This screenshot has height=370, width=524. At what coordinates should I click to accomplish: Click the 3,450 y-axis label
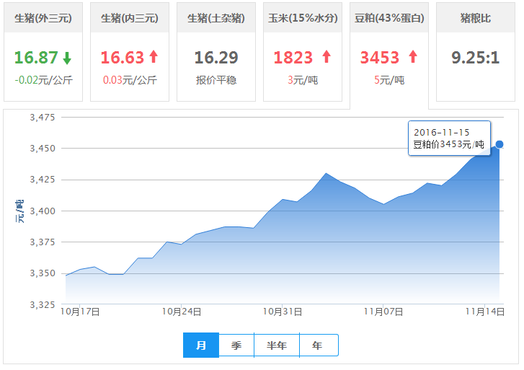coord(43,149)
